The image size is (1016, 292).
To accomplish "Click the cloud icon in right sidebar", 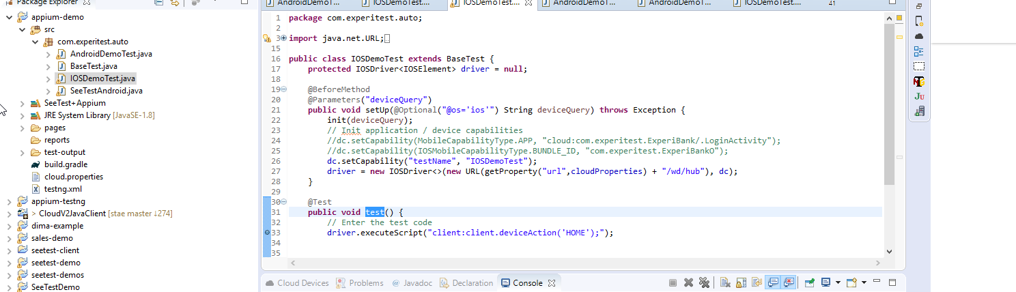I will point(919,36).
